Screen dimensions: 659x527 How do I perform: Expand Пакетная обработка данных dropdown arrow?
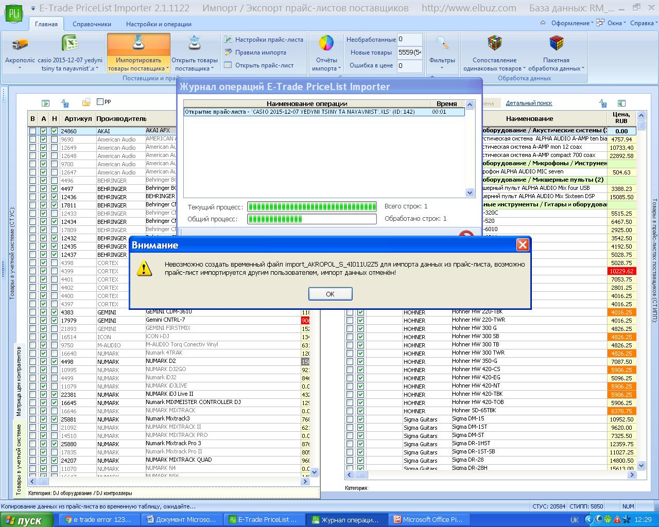coord(583,68)
